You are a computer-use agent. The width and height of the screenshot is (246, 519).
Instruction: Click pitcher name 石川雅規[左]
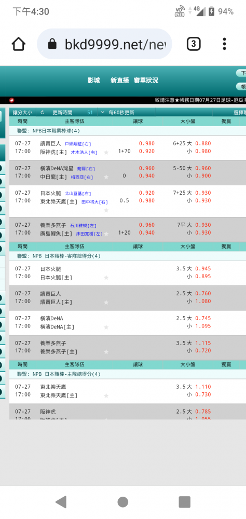pos(83,225)
